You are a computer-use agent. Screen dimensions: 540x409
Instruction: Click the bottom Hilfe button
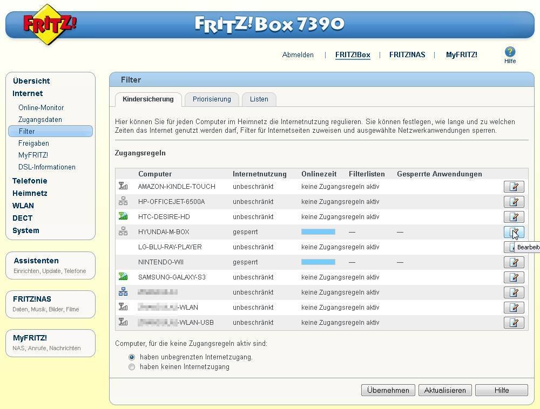(502, 390)
